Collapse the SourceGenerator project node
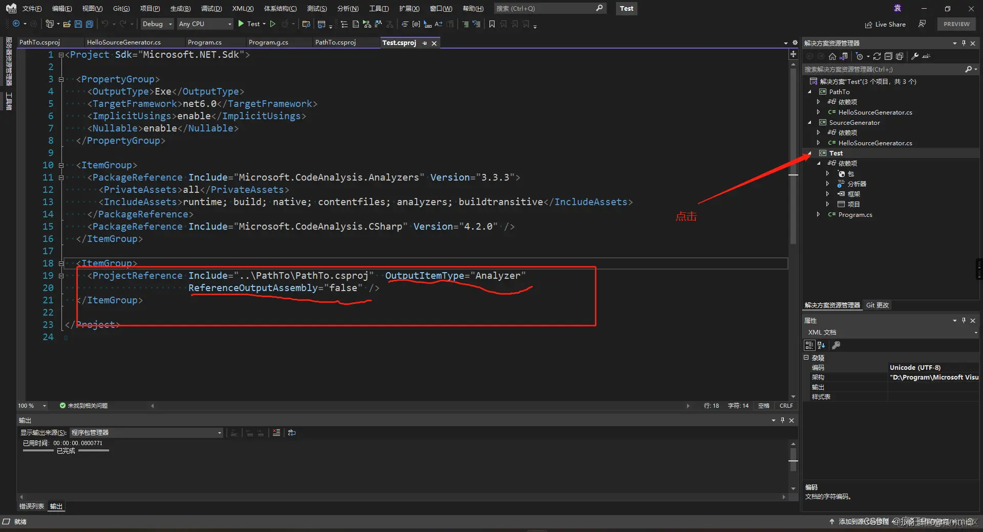 point(810,123)
